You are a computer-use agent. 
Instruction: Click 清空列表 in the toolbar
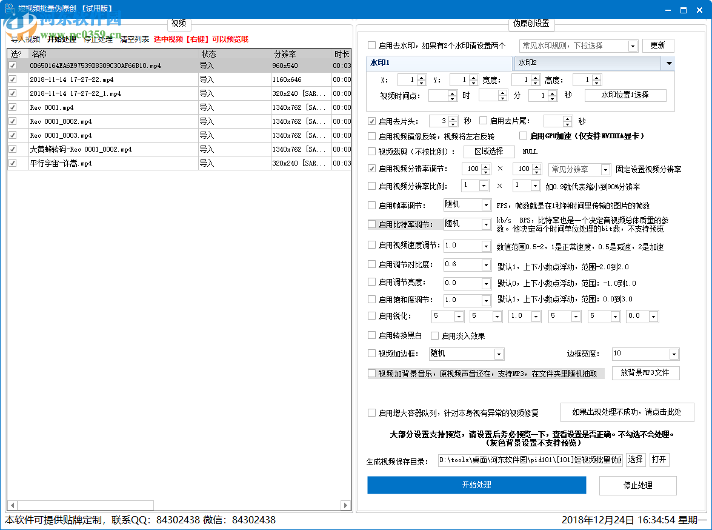pos(135,39)
